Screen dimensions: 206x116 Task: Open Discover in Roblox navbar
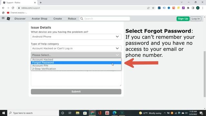point(20,19)
